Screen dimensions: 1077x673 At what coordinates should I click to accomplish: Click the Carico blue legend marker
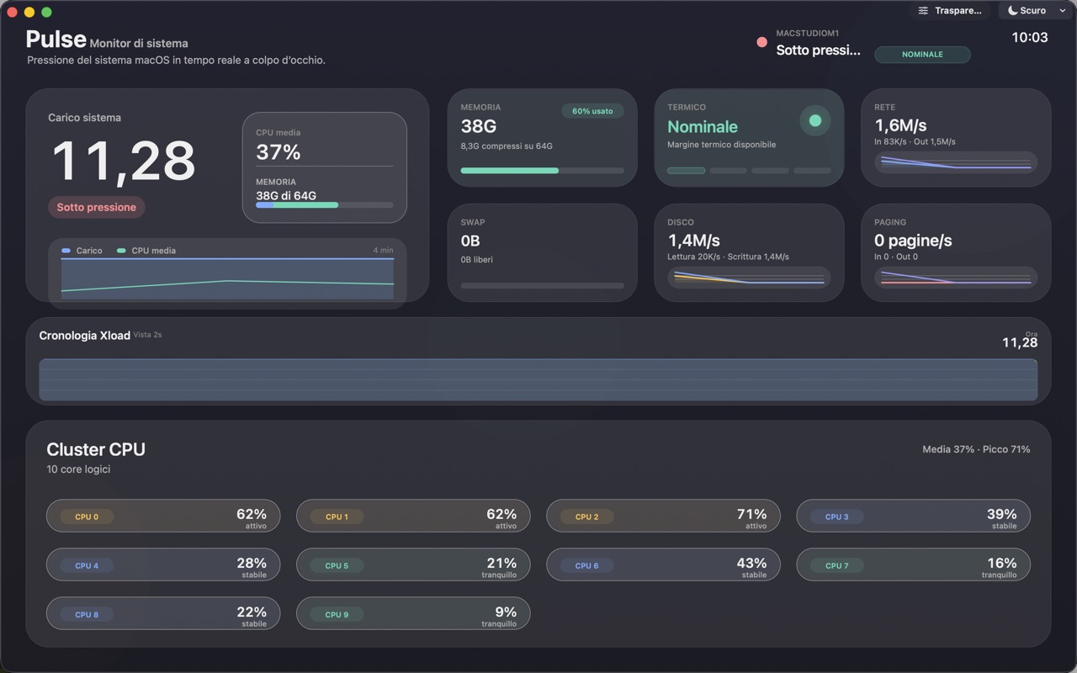click(x=66, y=251)
